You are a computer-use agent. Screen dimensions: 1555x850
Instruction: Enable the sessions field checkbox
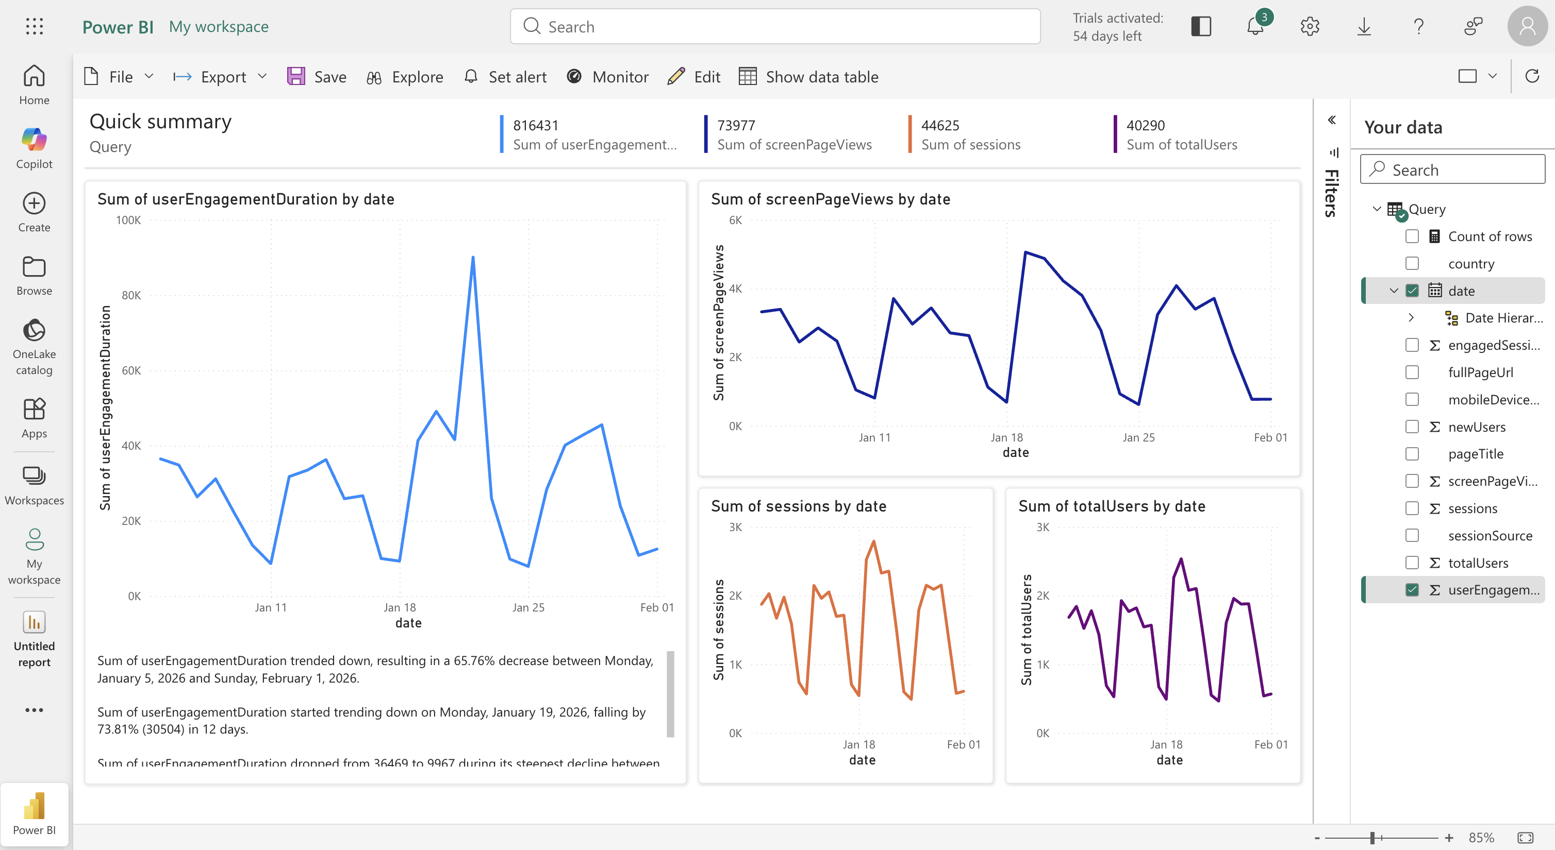pos(1413,508)
